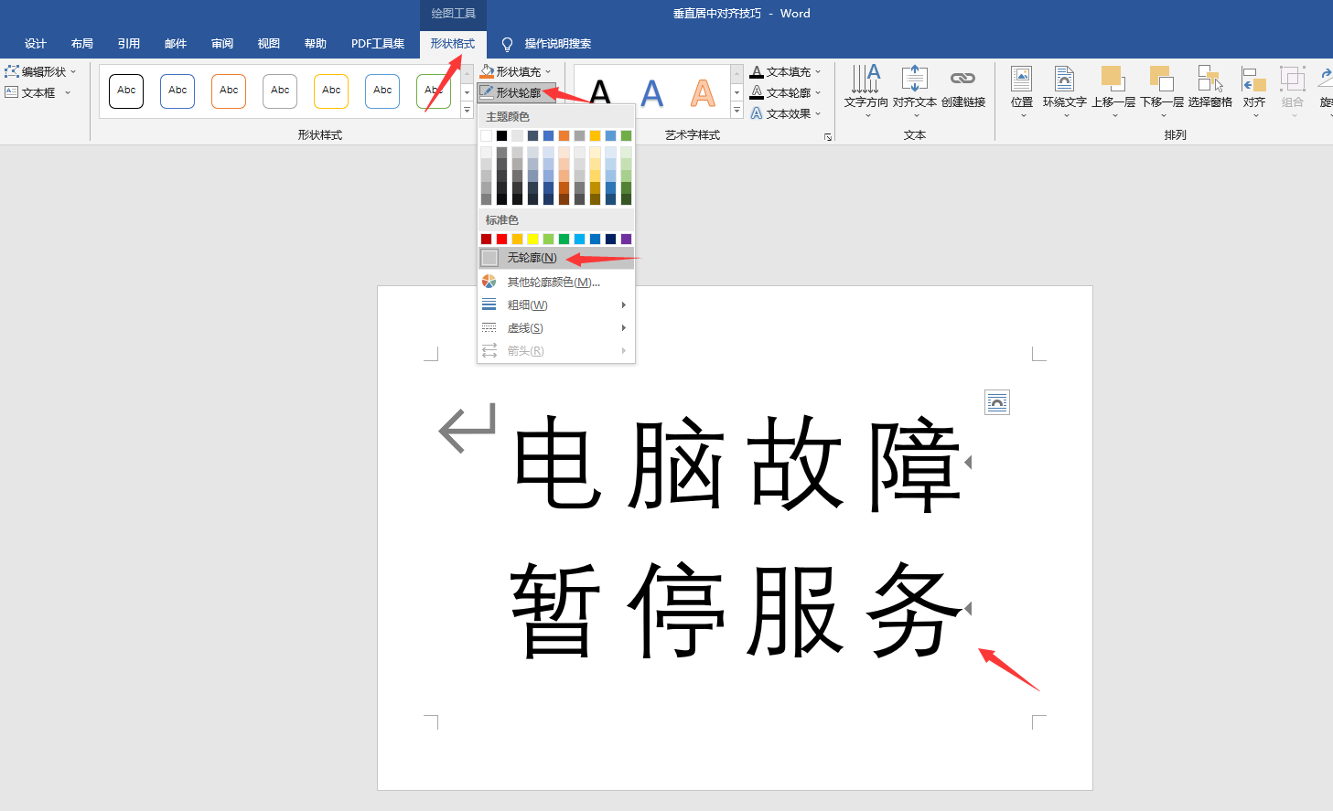
Task: Select the 形状格式 (shape format) tab
Action: pyautogui.click(x=453, y=44)
